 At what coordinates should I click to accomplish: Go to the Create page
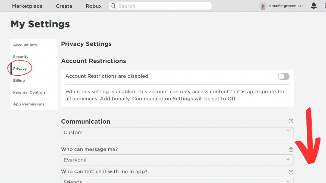[64, 6]
